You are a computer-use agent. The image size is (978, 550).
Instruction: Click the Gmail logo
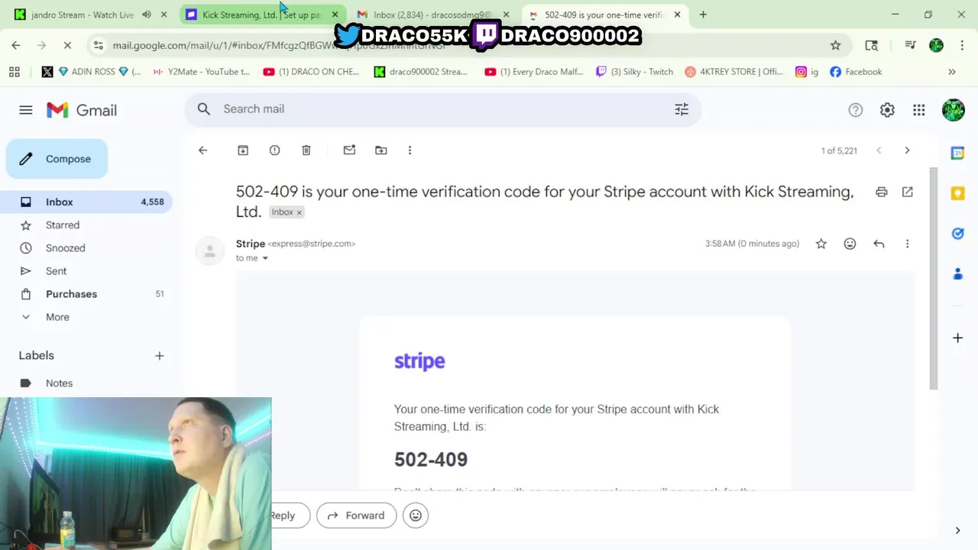point(82,110)
